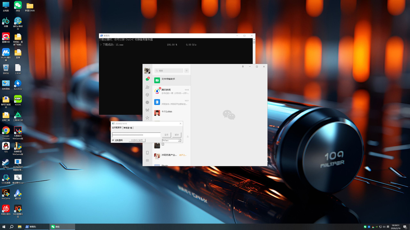This screenshot has height=230, width=410.
Task: Select the QQ desktop icon
Action: click(x=6, y=147)
